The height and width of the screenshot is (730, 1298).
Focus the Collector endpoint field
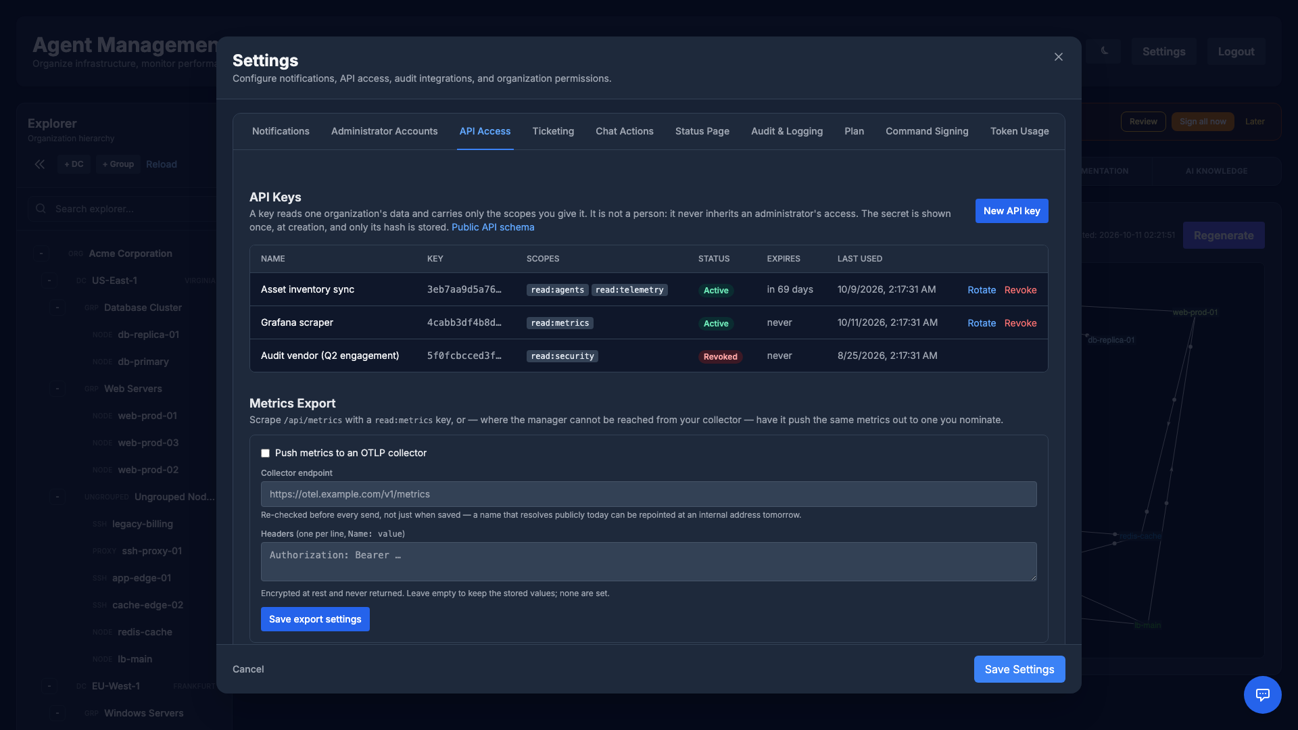(x=648, y=494)
